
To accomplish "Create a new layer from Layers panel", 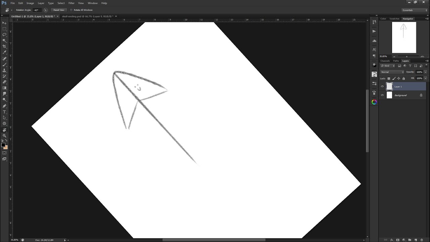I will [416, 240].
